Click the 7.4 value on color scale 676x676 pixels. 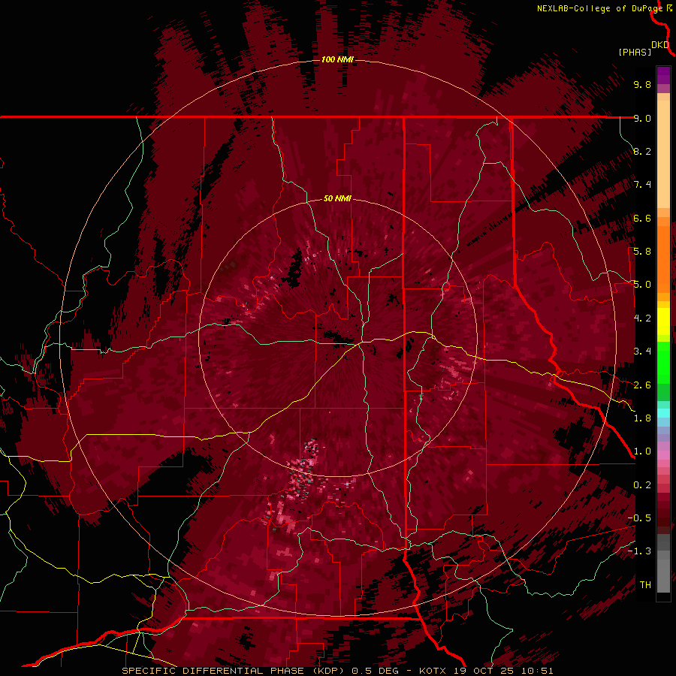[642, 185]
